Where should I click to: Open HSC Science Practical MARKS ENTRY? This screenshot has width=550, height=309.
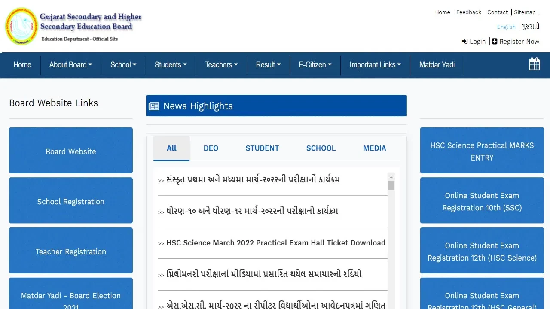pos(482,151)
